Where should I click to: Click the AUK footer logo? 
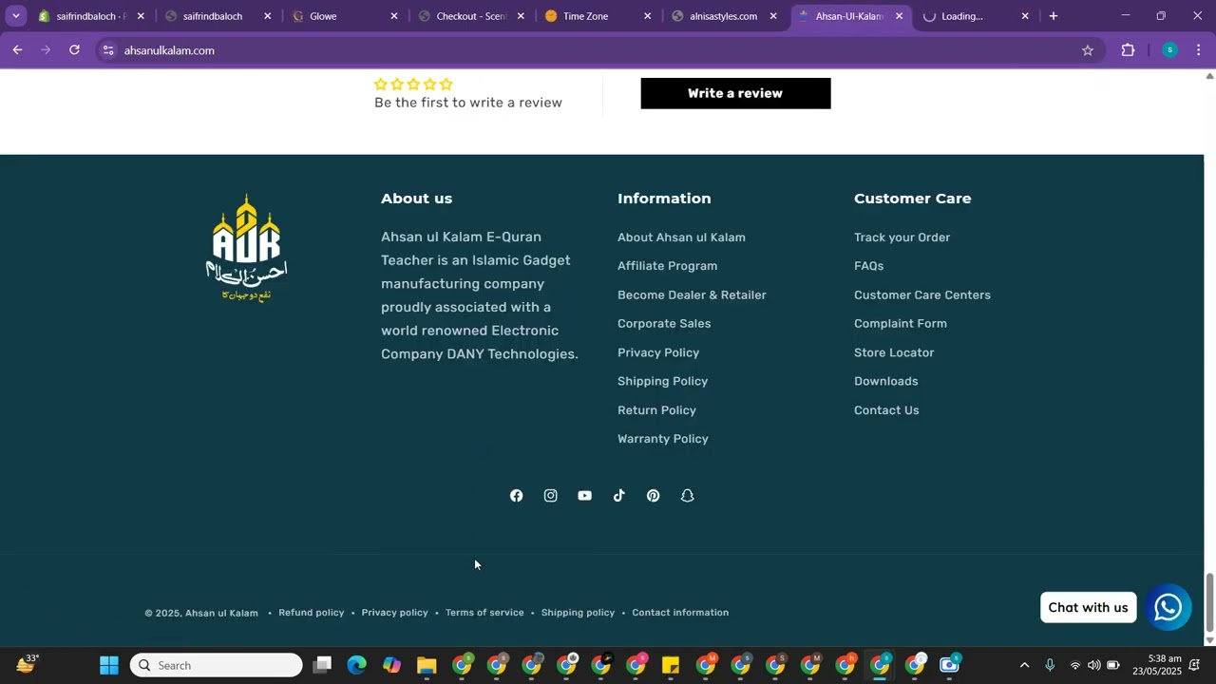246,247
